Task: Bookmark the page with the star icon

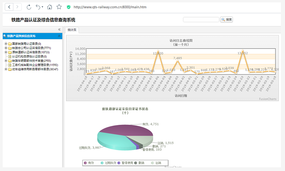Action: (x=59, y=7)
